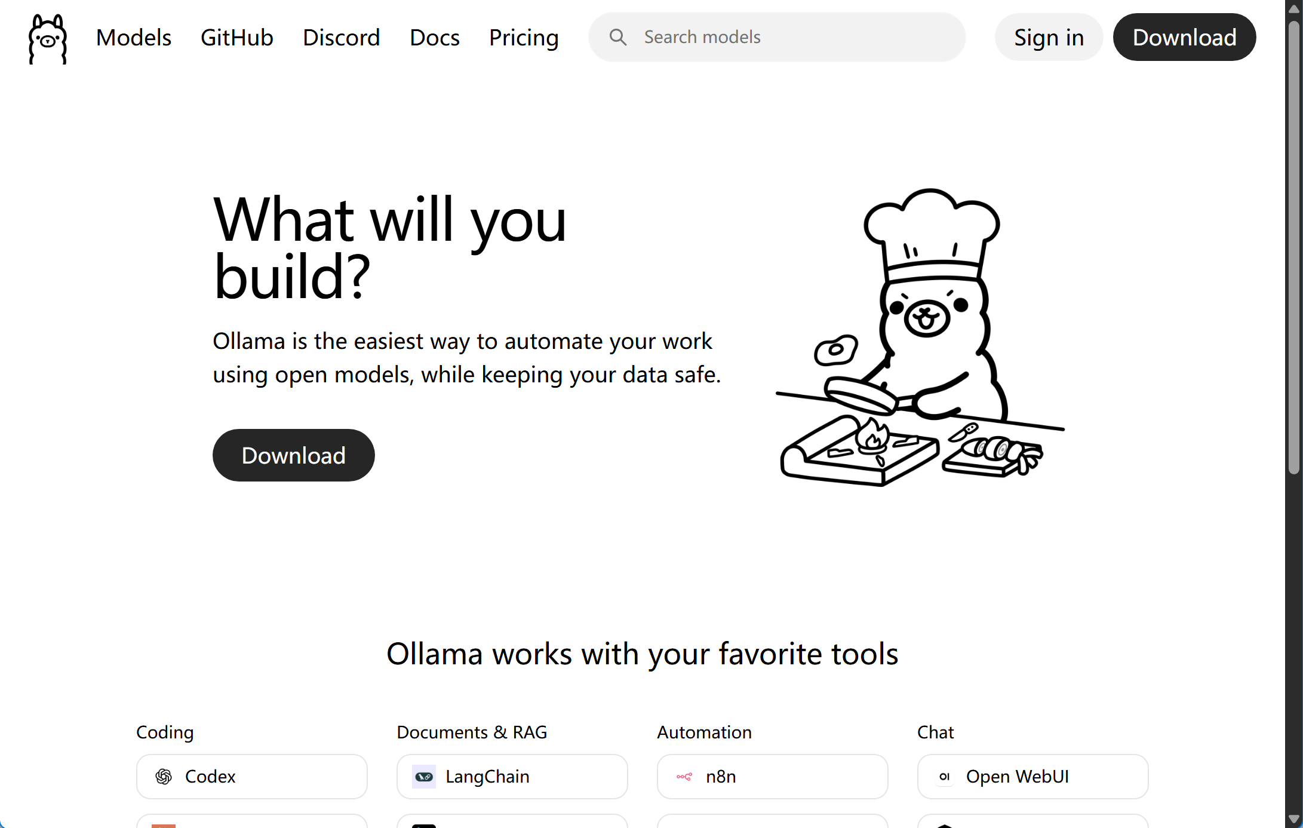
Task: Click the Open WebUI logo icon
Action: [x=944, y=777]
